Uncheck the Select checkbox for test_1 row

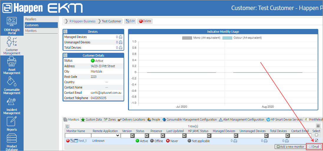317,141
